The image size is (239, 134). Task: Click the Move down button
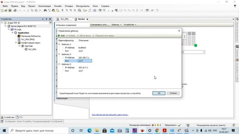click(x=84, y=36)
